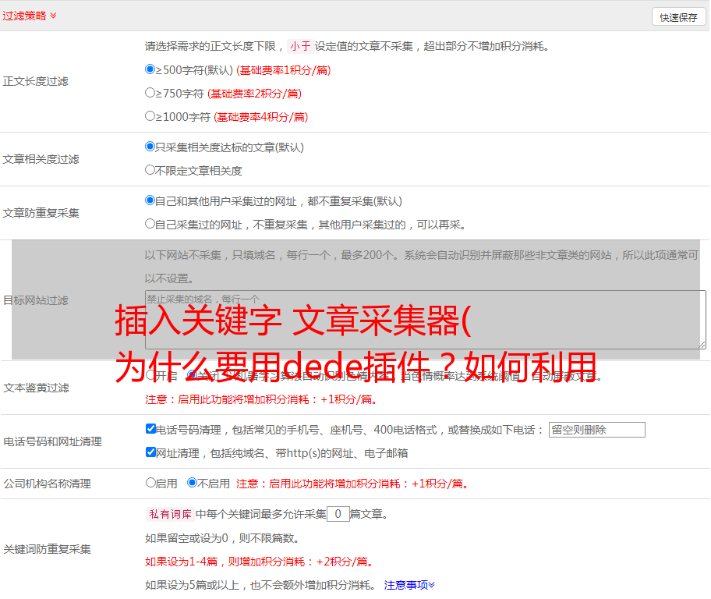
Task: Choose 不限定文章相关度 option
Action: (x=150, y=170)
